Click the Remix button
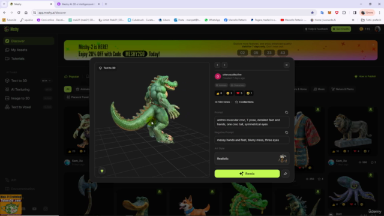This screenshot has width=384, height=216. (247, 173)
